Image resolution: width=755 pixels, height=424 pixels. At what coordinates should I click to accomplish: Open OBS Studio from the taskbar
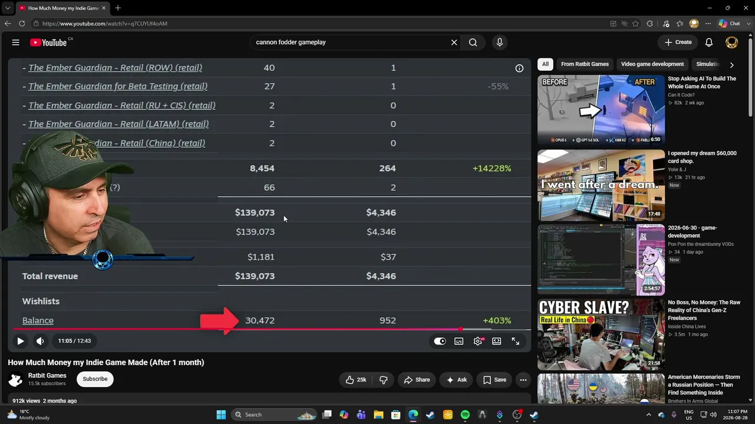517,415
